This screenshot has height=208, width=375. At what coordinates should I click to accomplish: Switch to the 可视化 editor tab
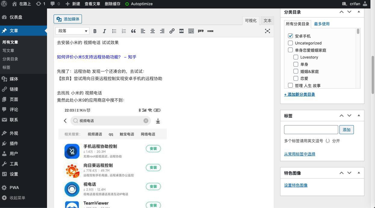[251, 20]
